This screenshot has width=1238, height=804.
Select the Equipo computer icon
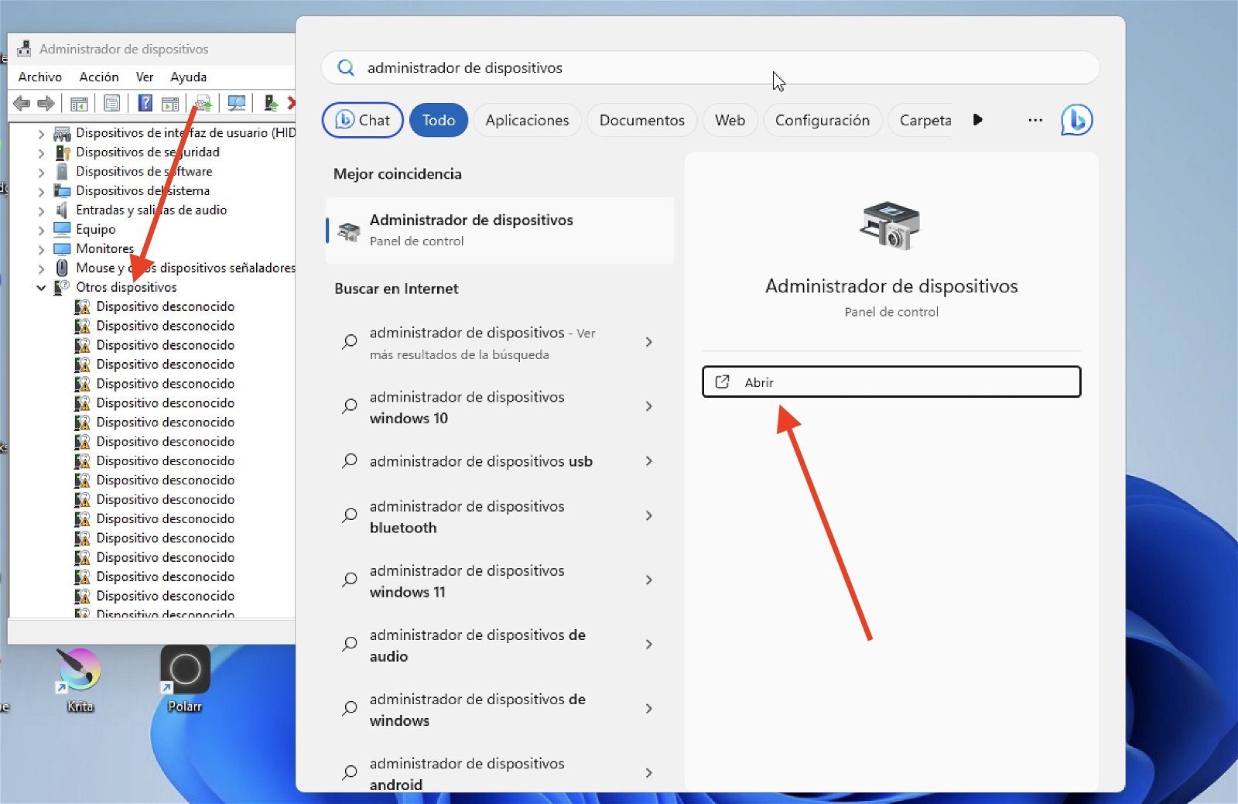coord(62,230)
